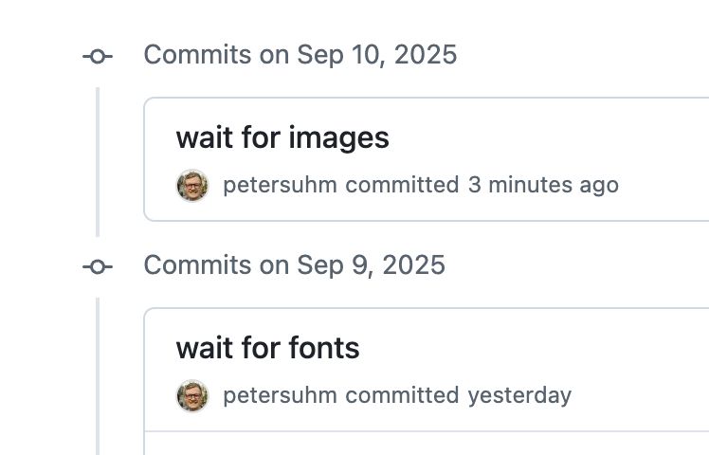Screen dimensions: 709x455
Task: Click the commit node icon beside Sep 9
Action: coord(98,266)
